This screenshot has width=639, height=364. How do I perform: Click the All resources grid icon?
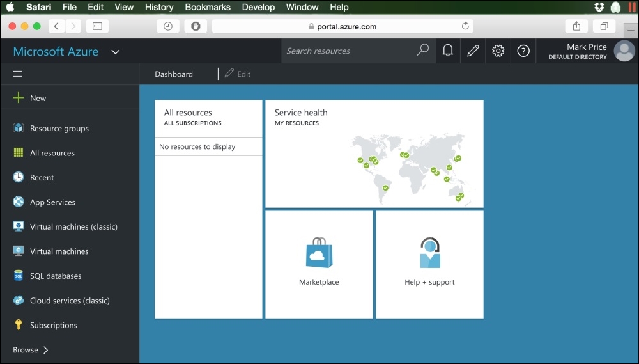pos(19,153)
